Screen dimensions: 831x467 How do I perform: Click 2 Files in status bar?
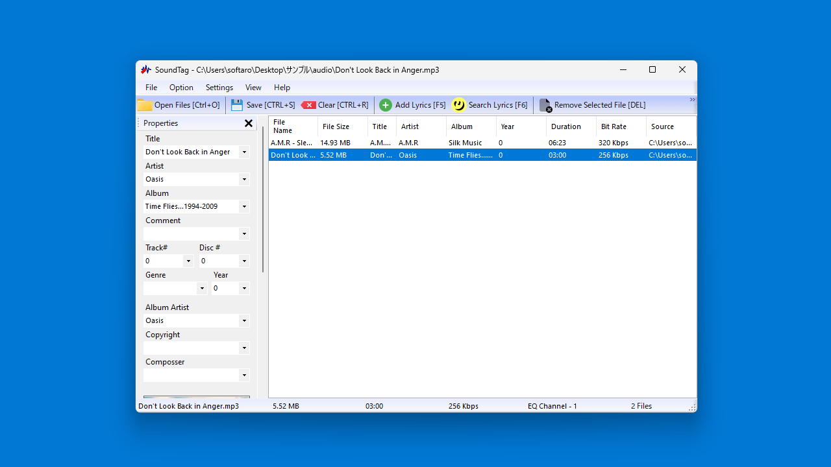point(641,406)
